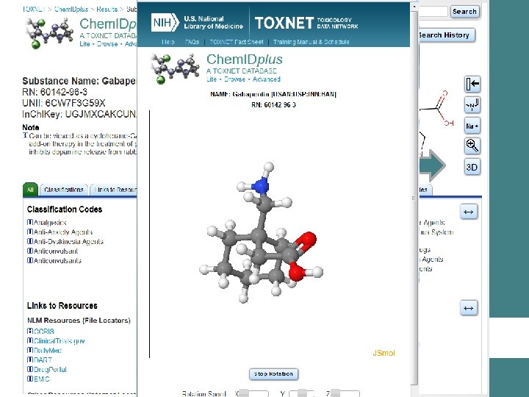This screenshot has height=397, width=529.
Task: Click the info icon next to CCRIS
Action: click(x=29, y=331)
